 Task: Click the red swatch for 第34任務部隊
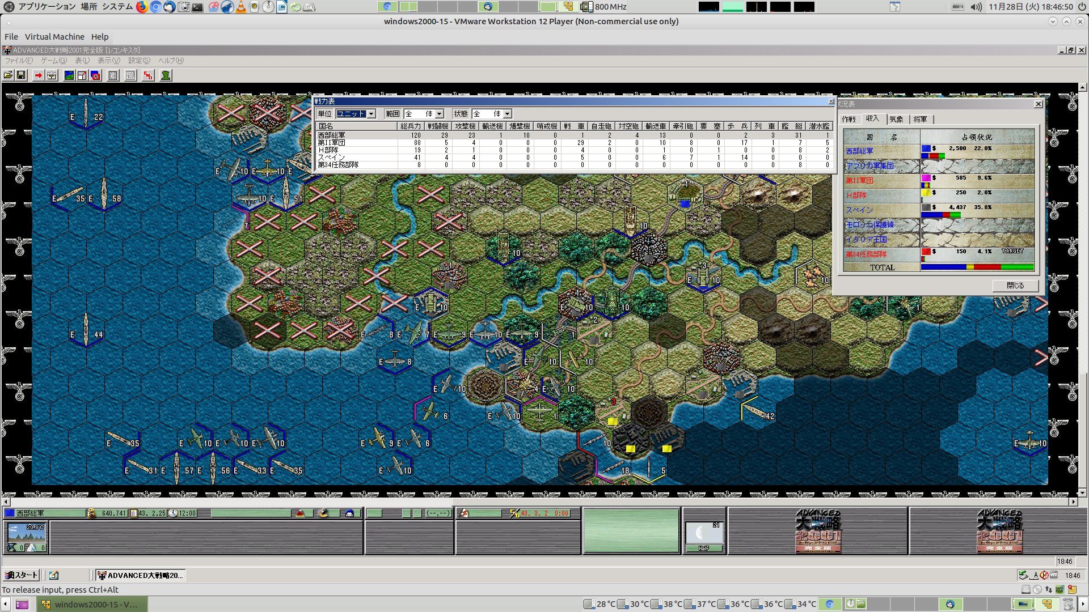coord(926,252)
